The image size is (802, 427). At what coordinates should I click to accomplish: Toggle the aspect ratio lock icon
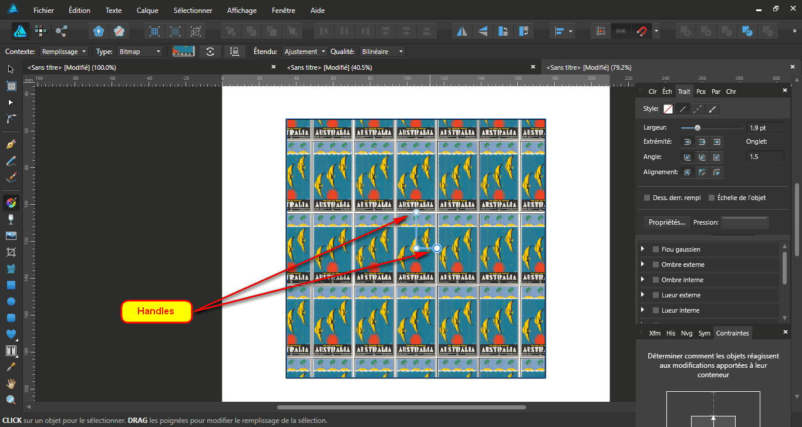tap(235, 52)
